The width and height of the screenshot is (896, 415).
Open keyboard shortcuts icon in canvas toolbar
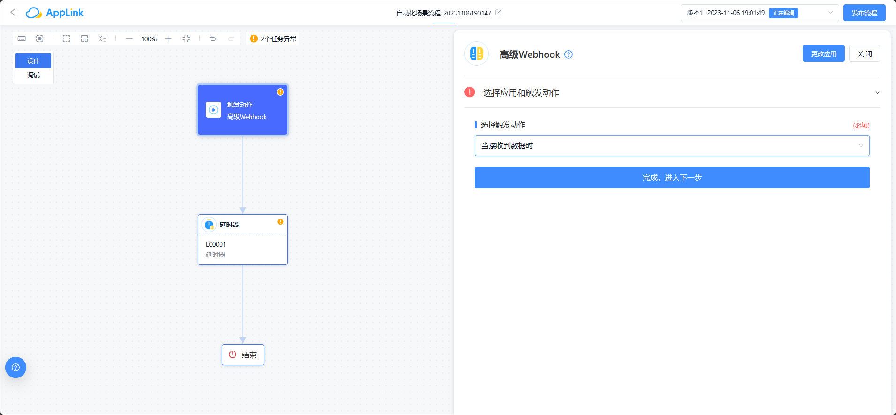point(22,38)
